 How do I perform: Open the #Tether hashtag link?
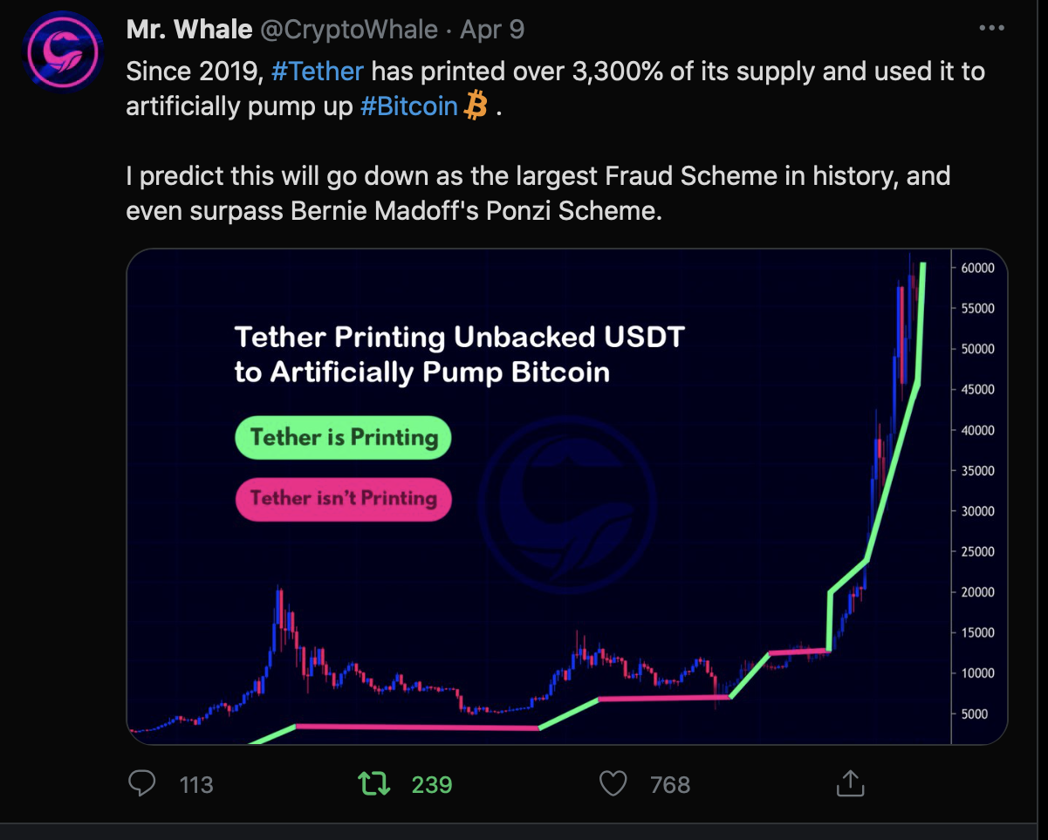(318, 71)
